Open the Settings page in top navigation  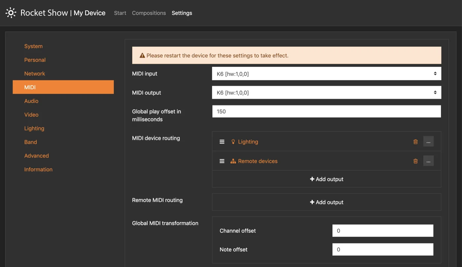pyautogui.click(x=182, y=13)
